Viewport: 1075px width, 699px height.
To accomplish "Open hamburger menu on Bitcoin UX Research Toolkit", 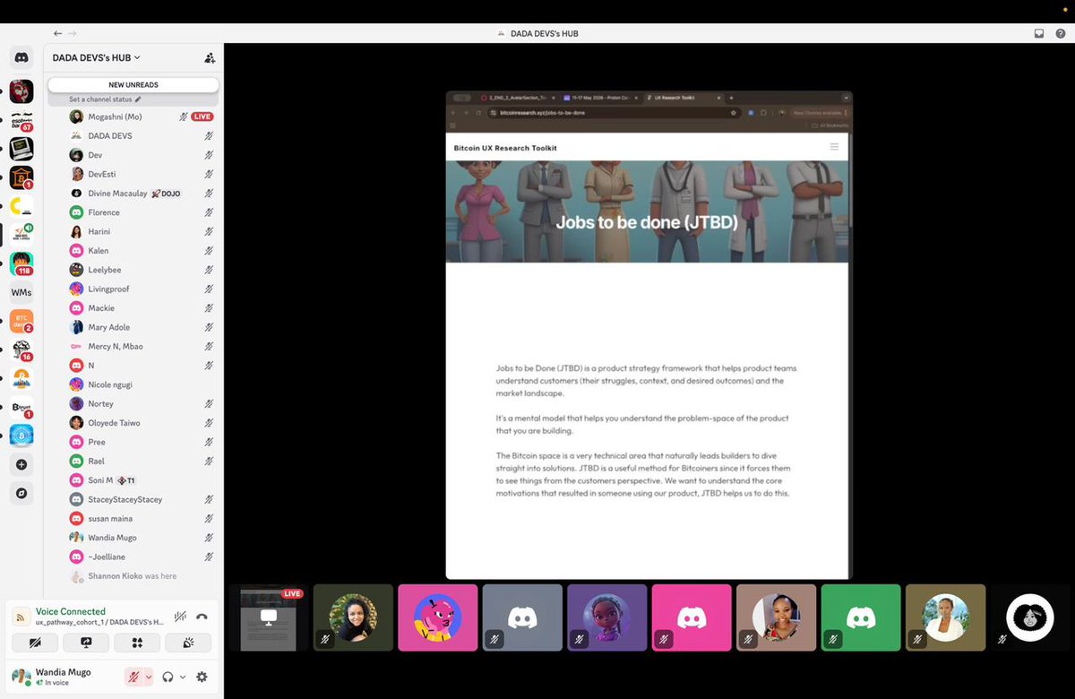I will coord(834,147).
